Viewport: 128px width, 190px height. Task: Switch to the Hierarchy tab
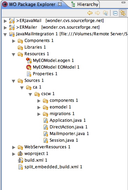pyautogui.click(x=85, y=4)
